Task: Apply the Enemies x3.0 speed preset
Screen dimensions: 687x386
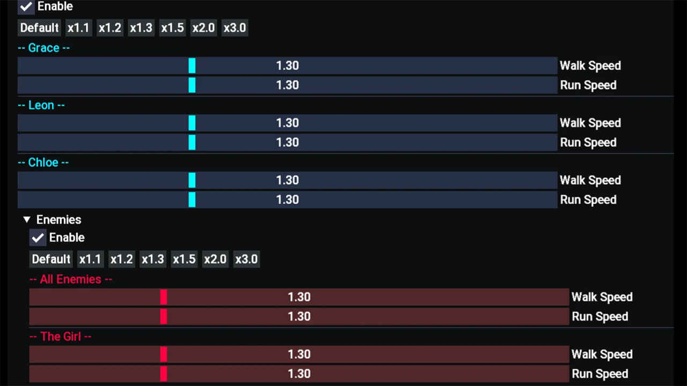Action: tap(246, 259)
